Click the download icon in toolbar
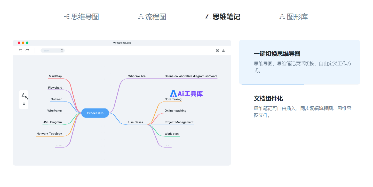The width and height of the screenshot is (373, 187). (224, 50)
